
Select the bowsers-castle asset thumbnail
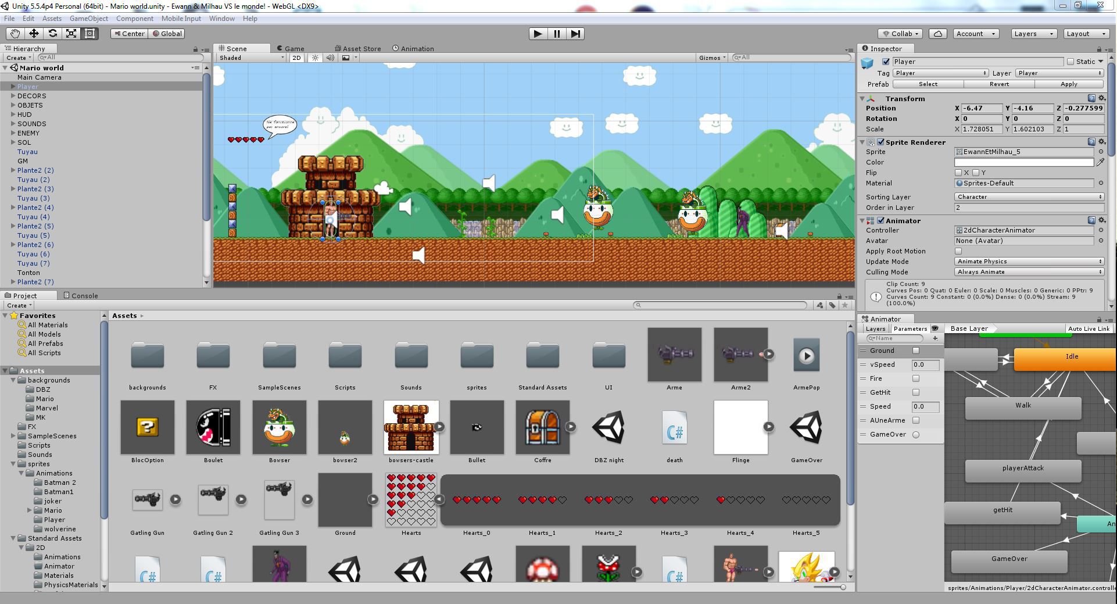click(x=411, y=427)
